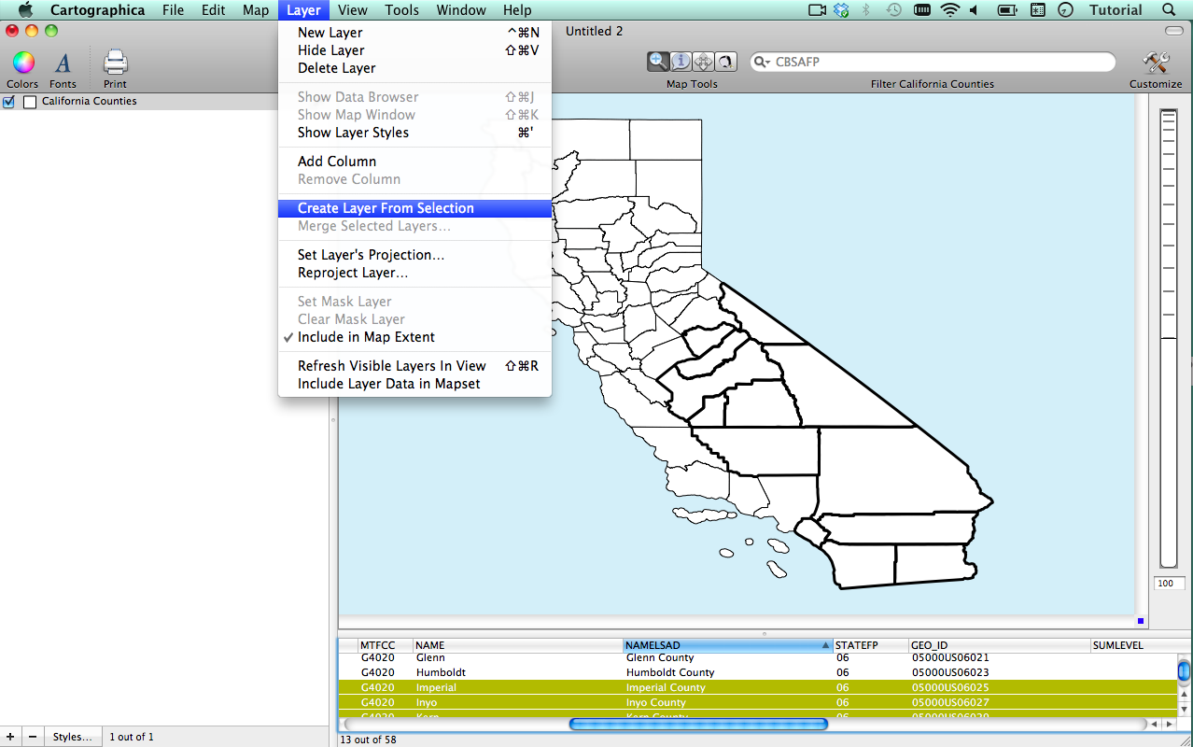Click the map zoom level slider

(x=1168, y=336)
